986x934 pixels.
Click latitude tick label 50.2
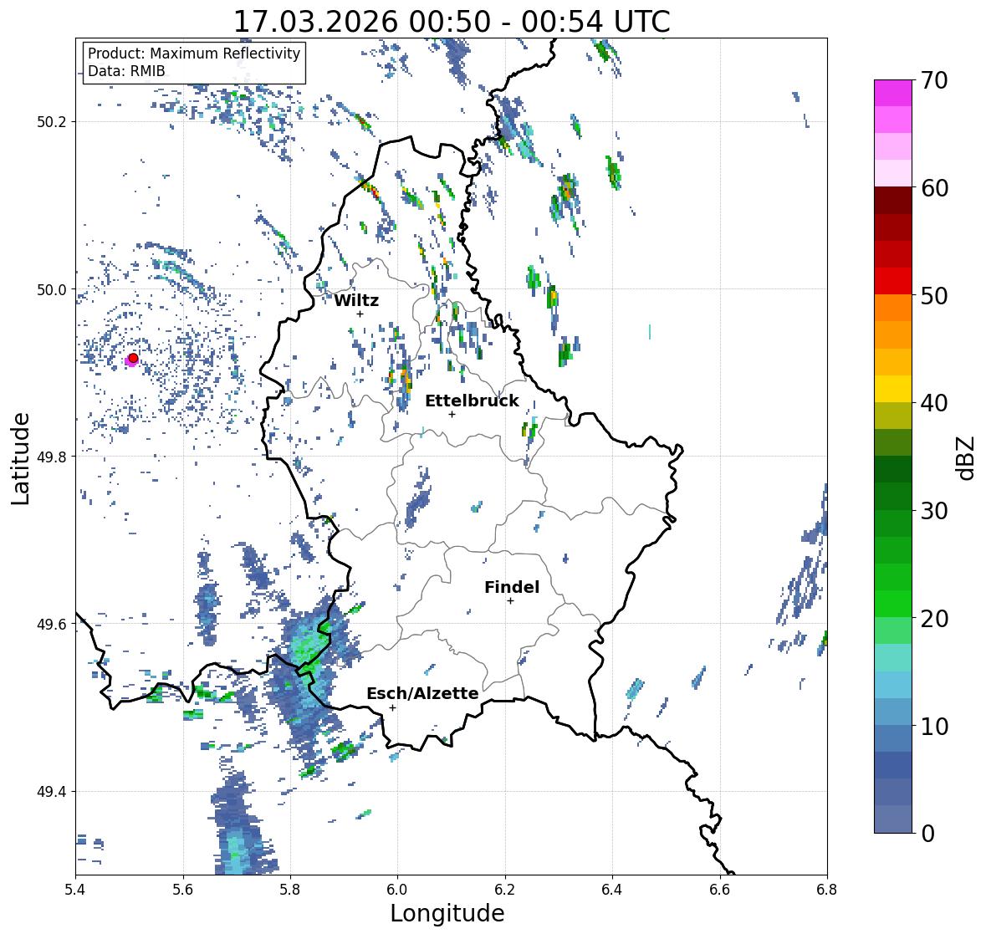[53, 122]
